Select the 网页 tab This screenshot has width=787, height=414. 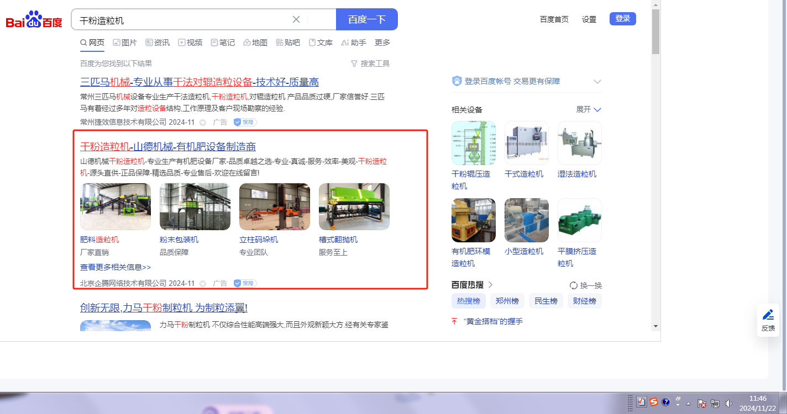pos(92,43)
